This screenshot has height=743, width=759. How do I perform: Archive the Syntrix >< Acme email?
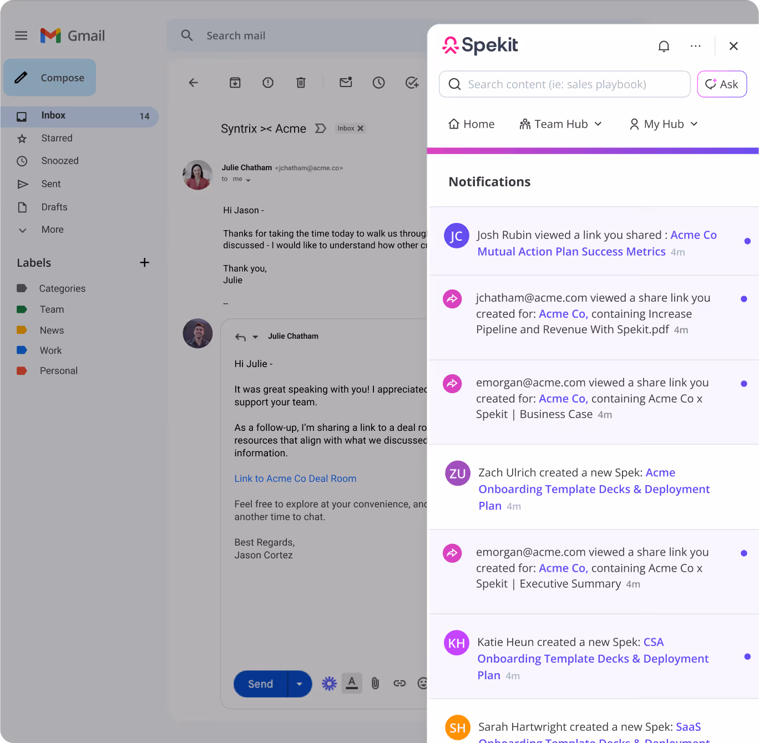pos(235,83)
